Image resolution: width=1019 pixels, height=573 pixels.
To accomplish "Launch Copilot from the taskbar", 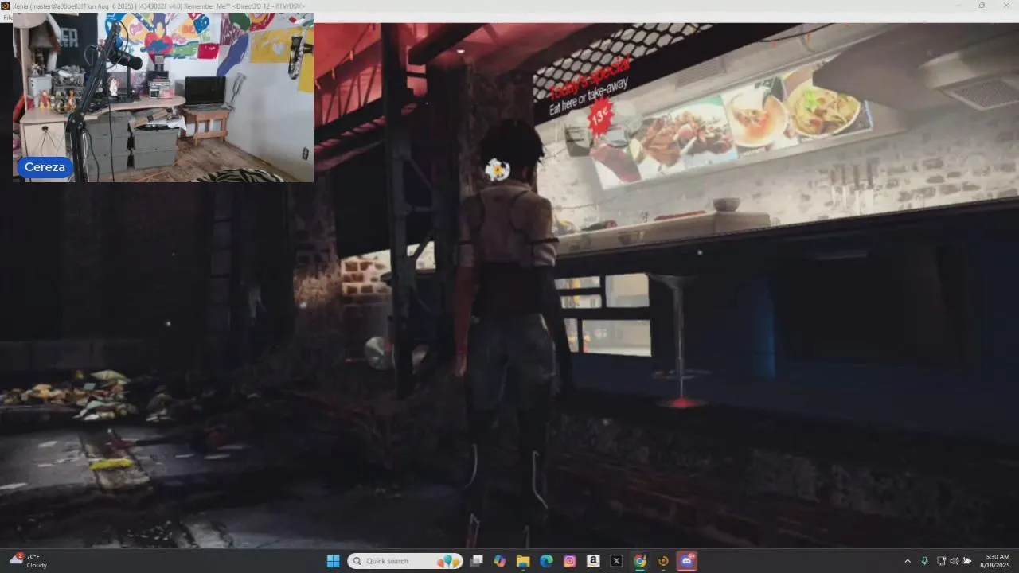I will point(499,561).
